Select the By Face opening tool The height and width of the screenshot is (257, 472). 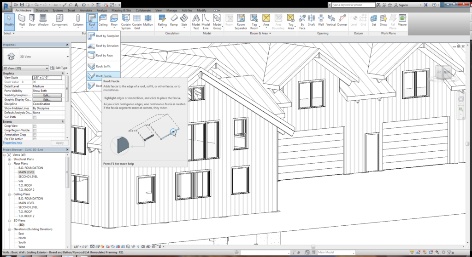pos(302,22)
